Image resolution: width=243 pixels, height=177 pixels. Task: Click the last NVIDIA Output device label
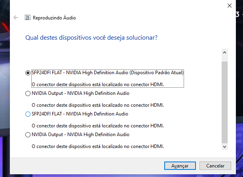(x=80, y=135)
